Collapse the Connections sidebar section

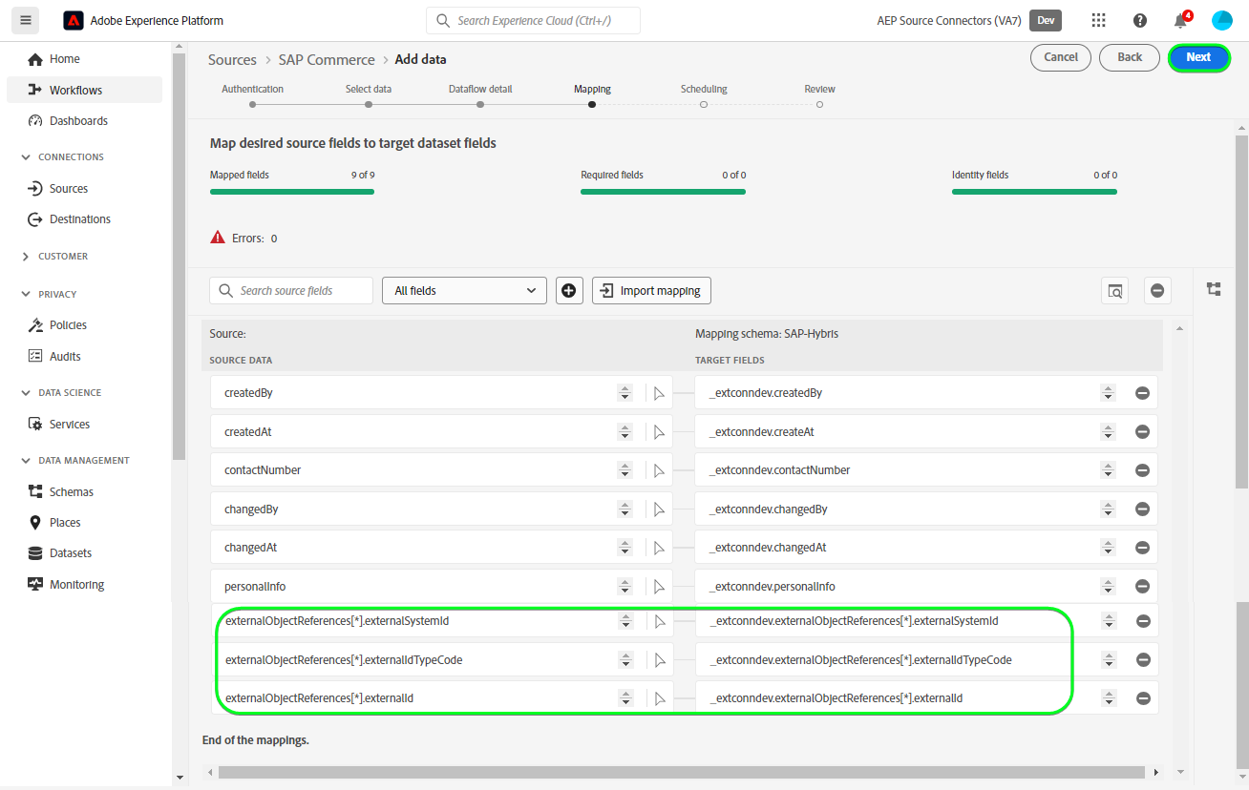(26, 157)
